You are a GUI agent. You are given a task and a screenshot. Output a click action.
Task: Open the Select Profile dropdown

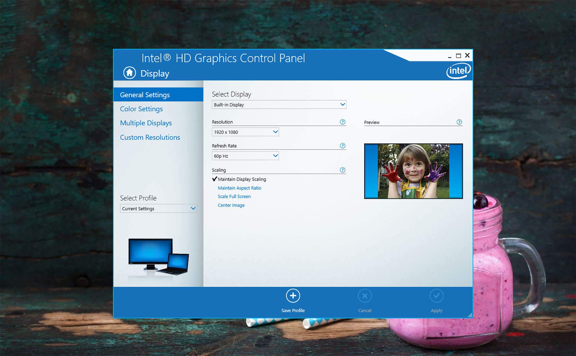[158, 208]
